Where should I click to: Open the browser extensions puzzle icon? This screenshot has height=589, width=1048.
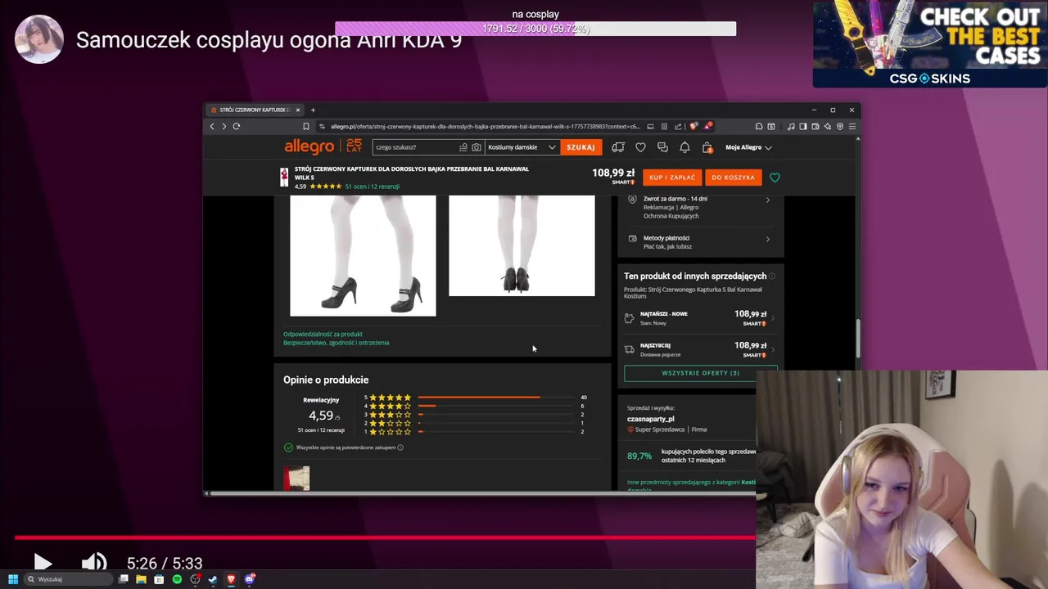pos(759,126)
